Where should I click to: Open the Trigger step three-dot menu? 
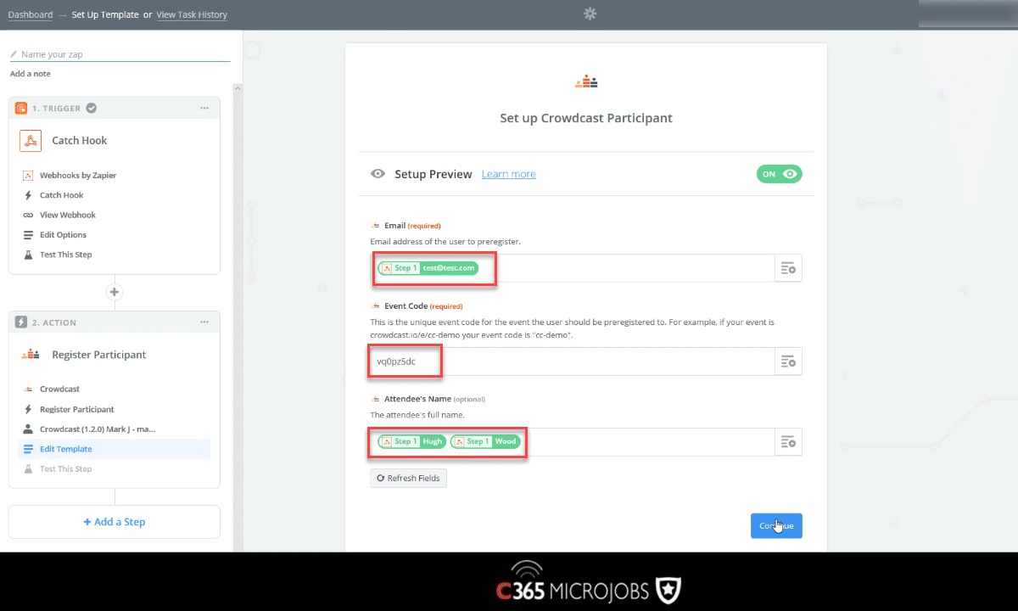tap(204, 108)
